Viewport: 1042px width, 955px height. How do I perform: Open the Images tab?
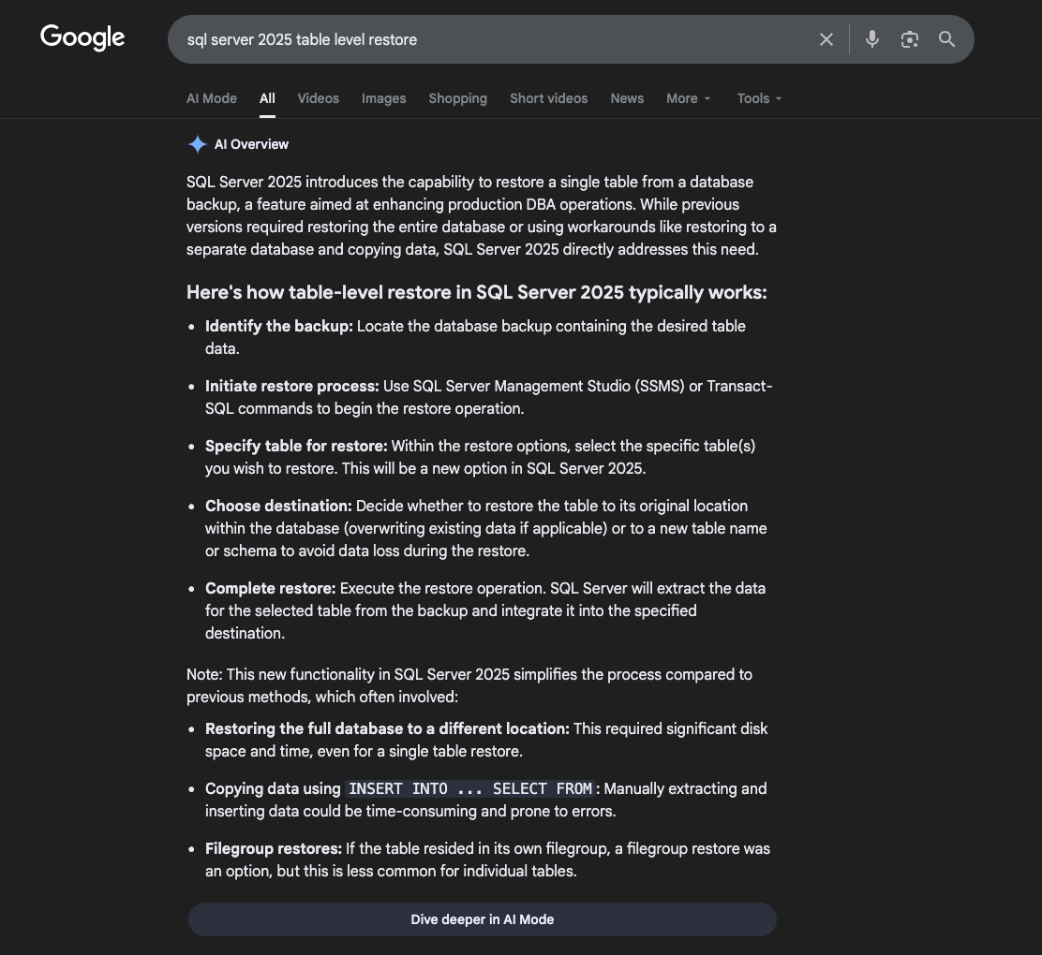coord(383,98)
